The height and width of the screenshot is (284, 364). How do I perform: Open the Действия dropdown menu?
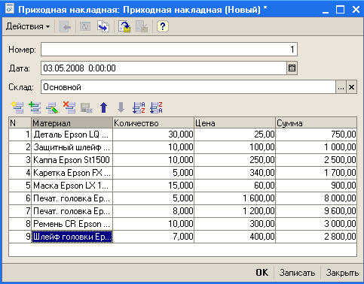coord(28,26)
